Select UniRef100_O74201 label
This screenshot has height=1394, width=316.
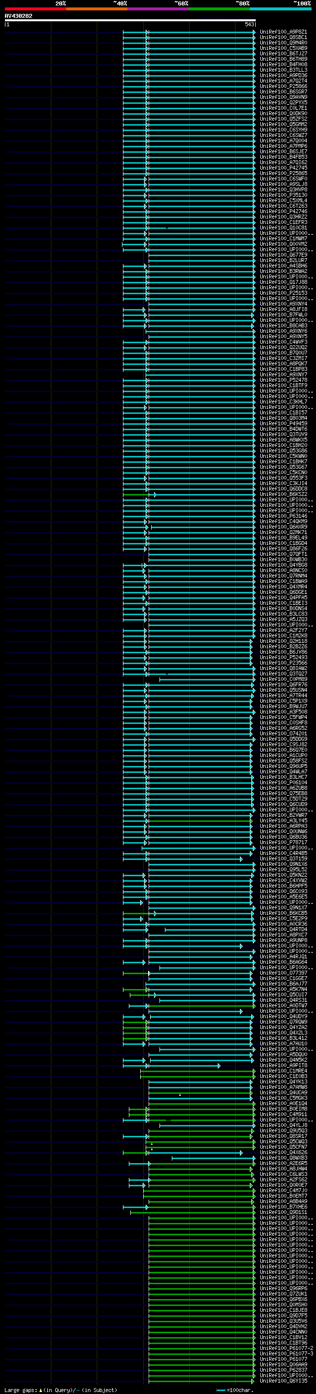[x=283, y=734]
